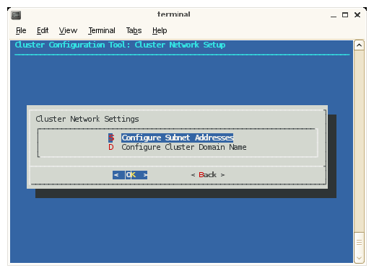Click the Back button
The height and width of the screenshot is (273, 374).
click(x=208, y=175)
